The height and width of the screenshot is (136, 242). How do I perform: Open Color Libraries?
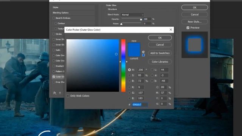(x=160, y=62)
